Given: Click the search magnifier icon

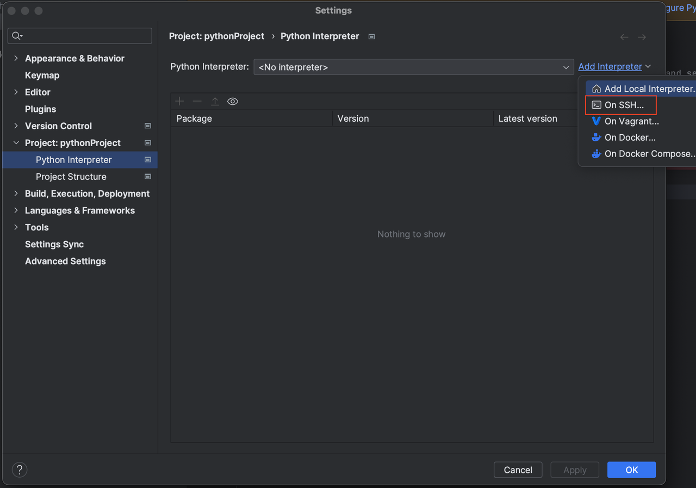Looking at the screenshot, I should pos(17,36).
